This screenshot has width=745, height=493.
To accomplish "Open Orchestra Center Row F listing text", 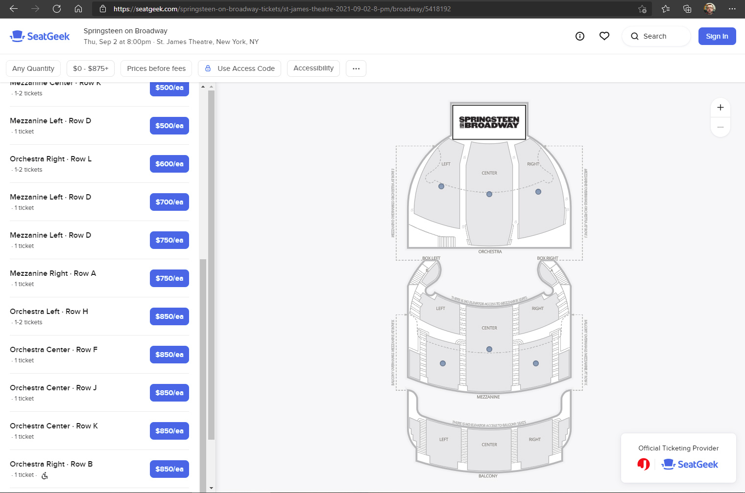I will pos(54,350).
